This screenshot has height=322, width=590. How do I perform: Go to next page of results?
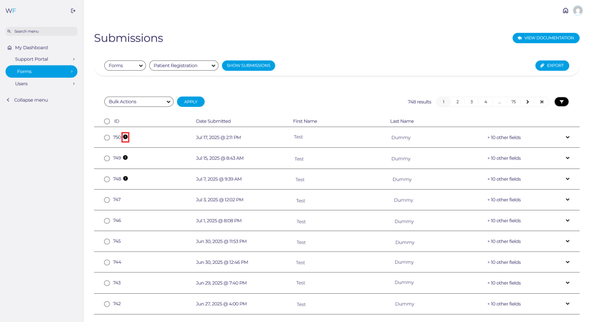[x=527, y=102]
